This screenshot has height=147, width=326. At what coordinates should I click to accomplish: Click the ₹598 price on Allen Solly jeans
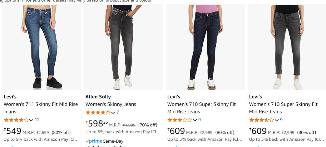pos(96,124)
